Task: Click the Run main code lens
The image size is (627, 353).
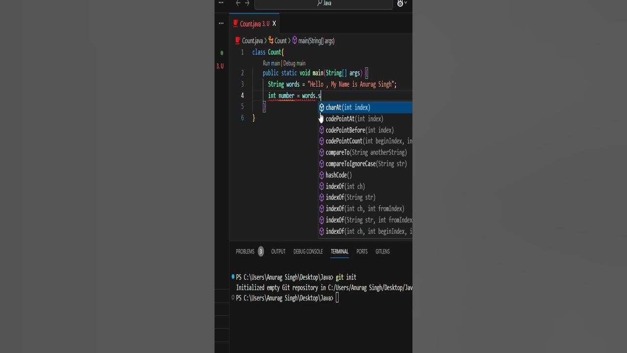Action: click(271, 63)
